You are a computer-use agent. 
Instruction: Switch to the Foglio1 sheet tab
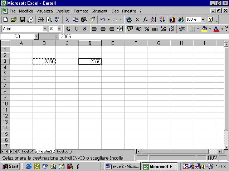pyautogui.click(x=28, y=151)
